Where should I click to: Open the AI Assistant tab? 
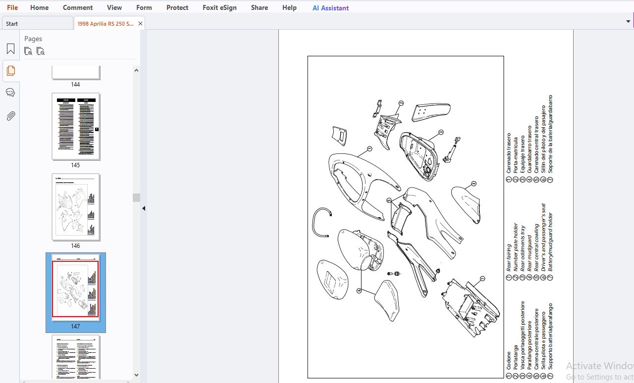(x=330, y=8)
